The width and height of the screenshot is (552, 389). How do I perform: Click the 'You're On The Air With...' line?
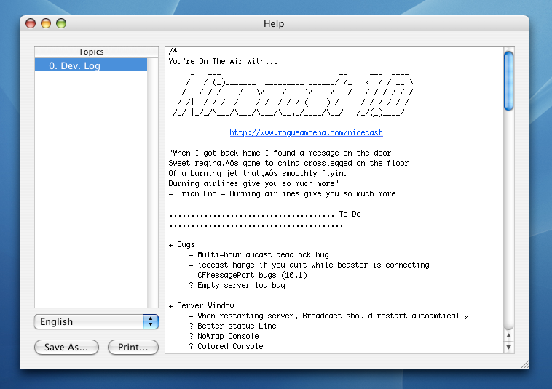[223, 62]
